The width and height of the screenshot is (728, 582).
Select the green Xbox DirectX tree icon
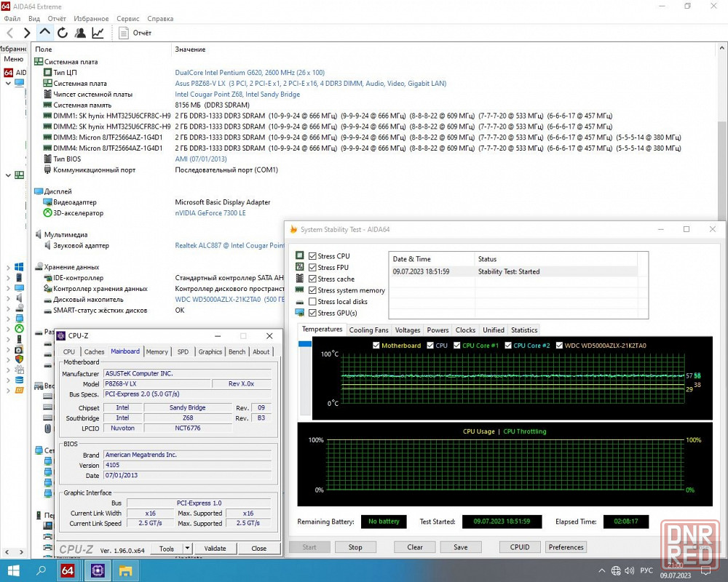point(19,329)
